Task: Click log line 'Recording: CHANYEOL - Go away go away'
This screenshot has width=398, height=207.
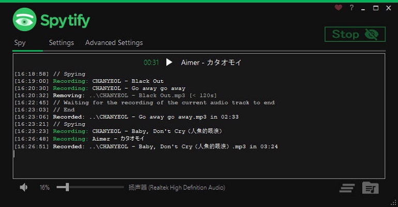Action: [100, 88]
